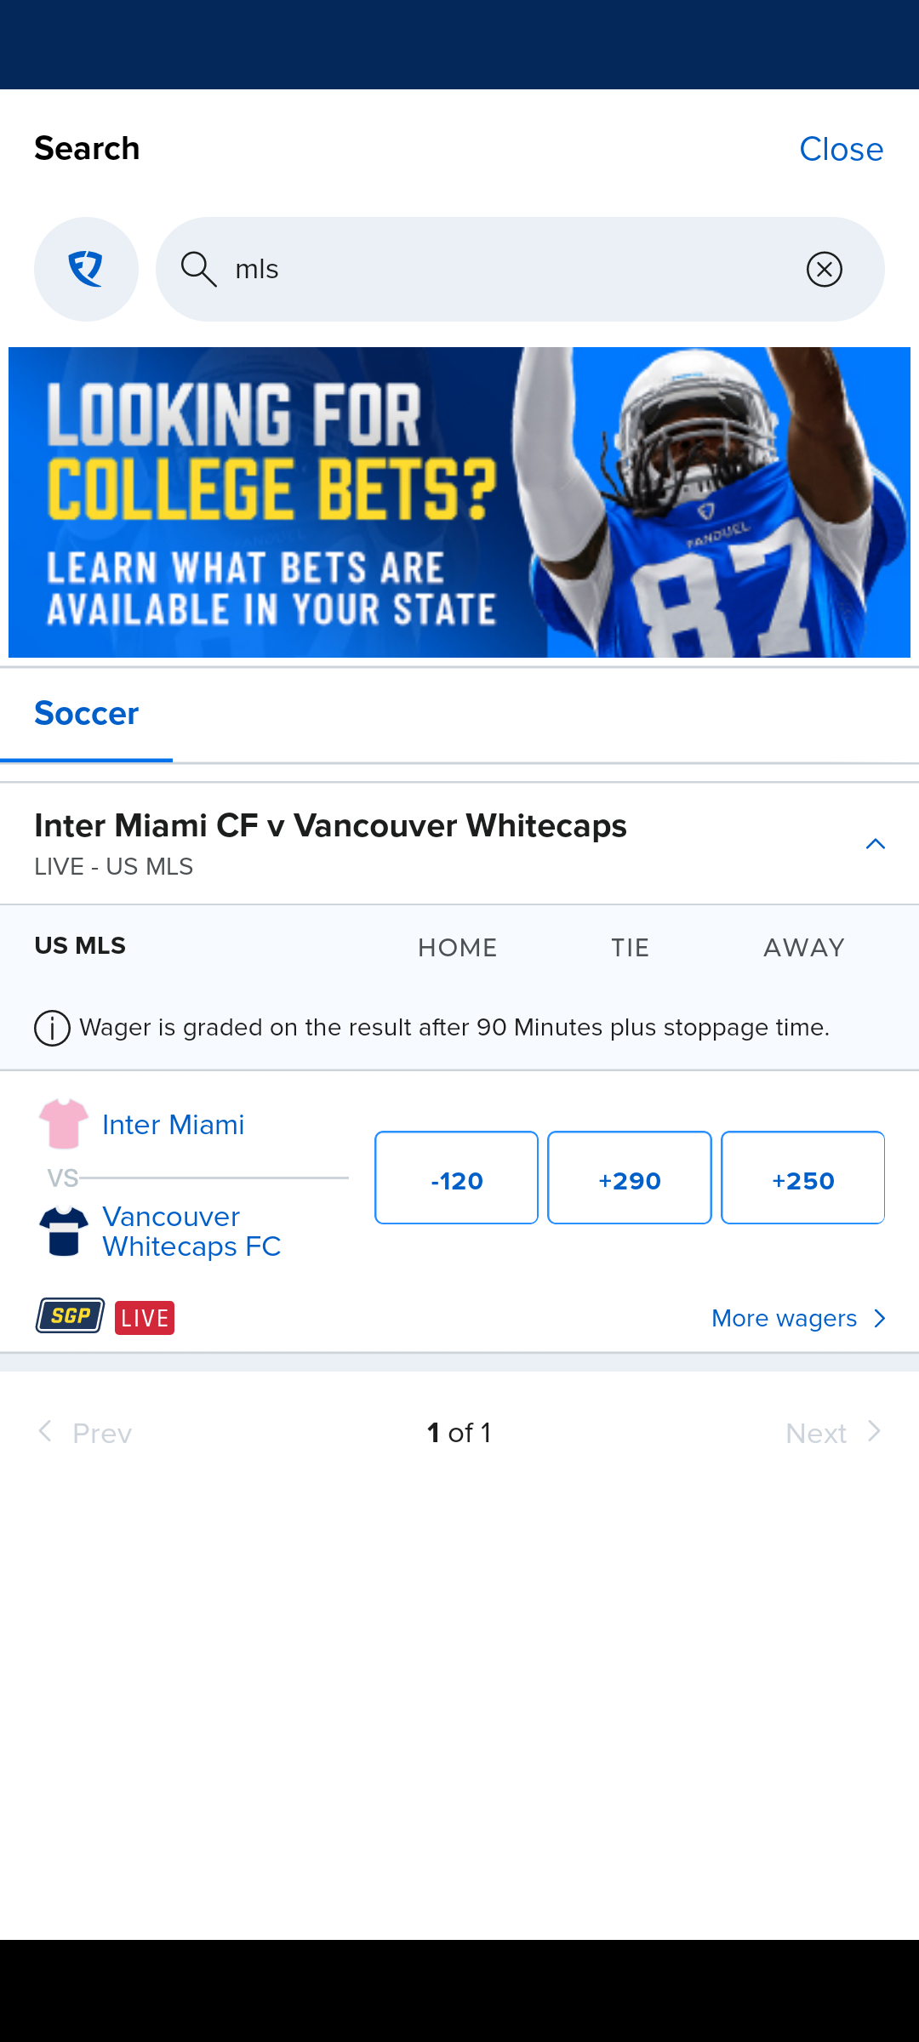Go to Next results page
The width and height of the screenshot is (919, 2042).
832,1433
